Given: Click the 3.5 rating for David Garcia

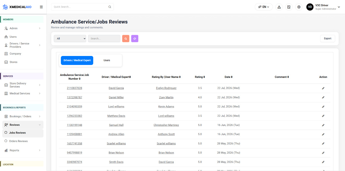Looking at the screenshot, I should click(200, 88).
